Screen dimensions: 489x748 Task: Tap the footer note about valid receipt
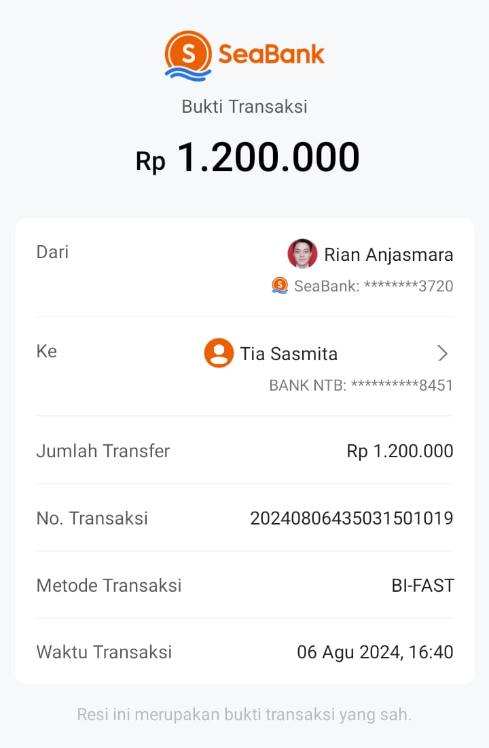tap(244, 715)
